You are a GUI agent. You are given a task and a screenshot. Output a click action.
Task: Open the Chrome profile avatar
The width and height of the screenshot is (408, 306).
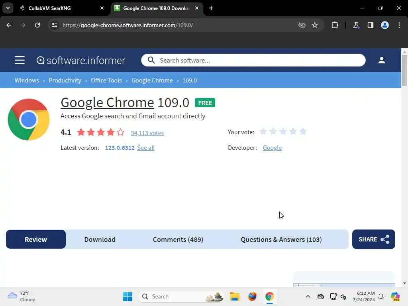point(385,25)
